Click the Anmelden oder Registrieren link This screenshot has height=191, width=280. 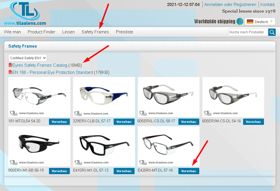[230, 5]
